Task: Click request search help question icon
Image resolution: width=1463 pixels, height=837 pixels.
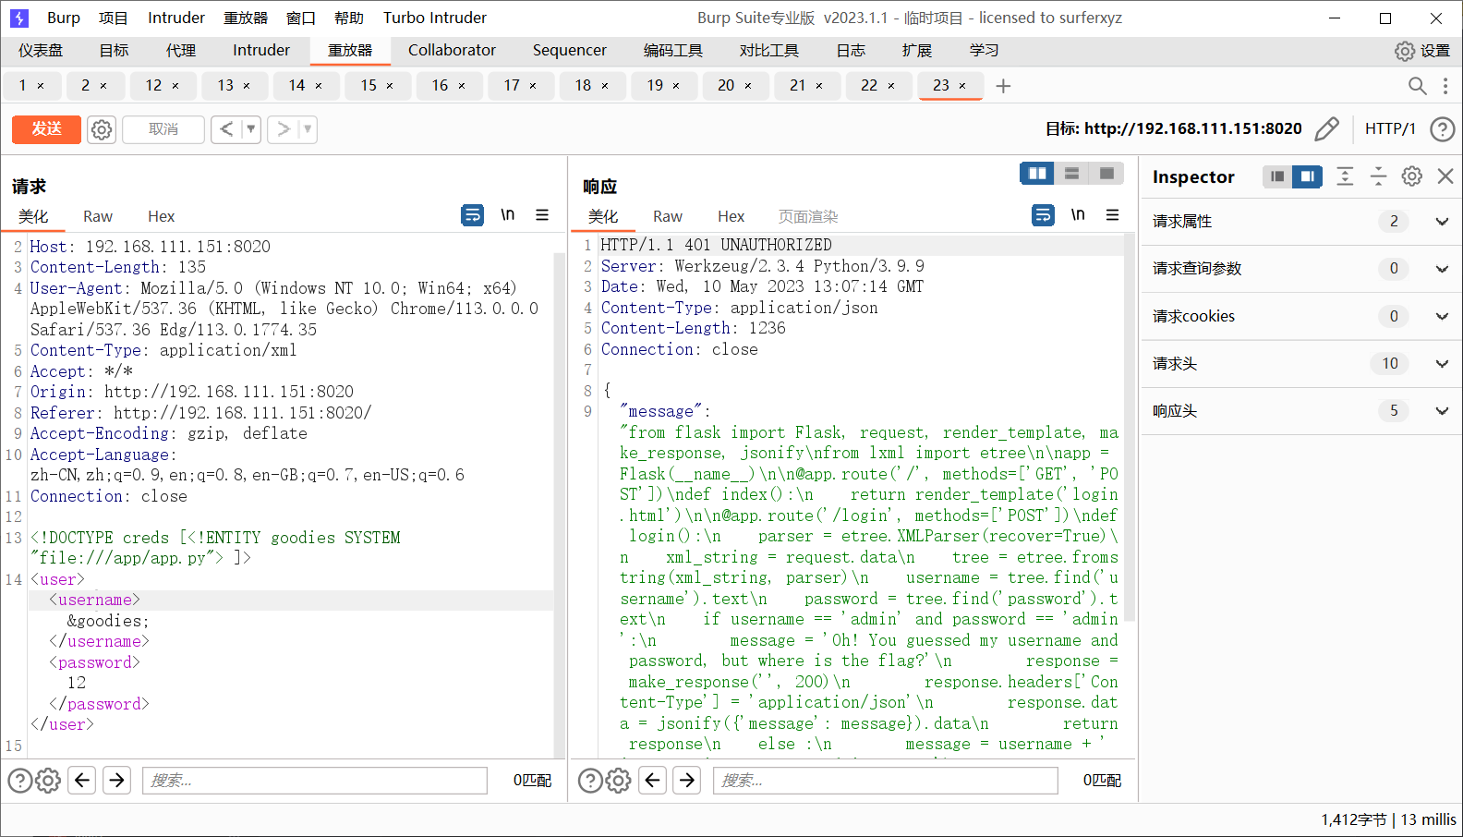Action: click(x=20, y=781)
